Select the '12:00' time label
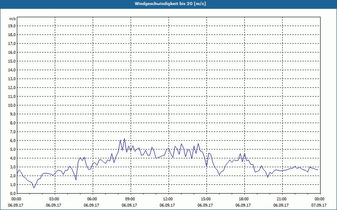337x210 pixels. [169, 199]
